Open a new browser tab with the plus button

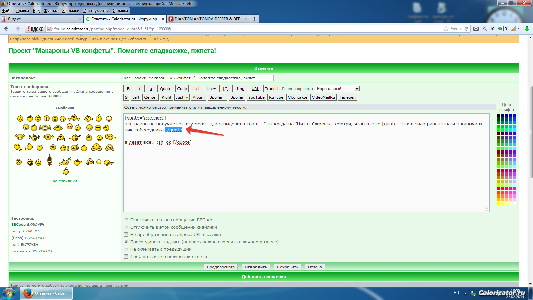[x=255, y=19]
